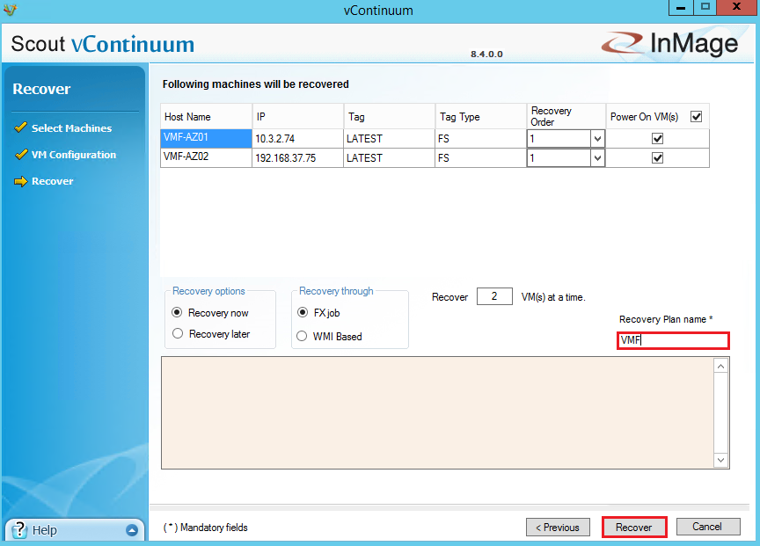Choose WMI Based recovery method
Viewport: 760px width, 546px height.
point(303,336)
